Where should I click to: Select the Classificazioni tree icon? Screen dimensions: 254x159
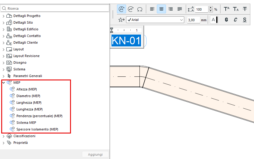click(9, 136)
